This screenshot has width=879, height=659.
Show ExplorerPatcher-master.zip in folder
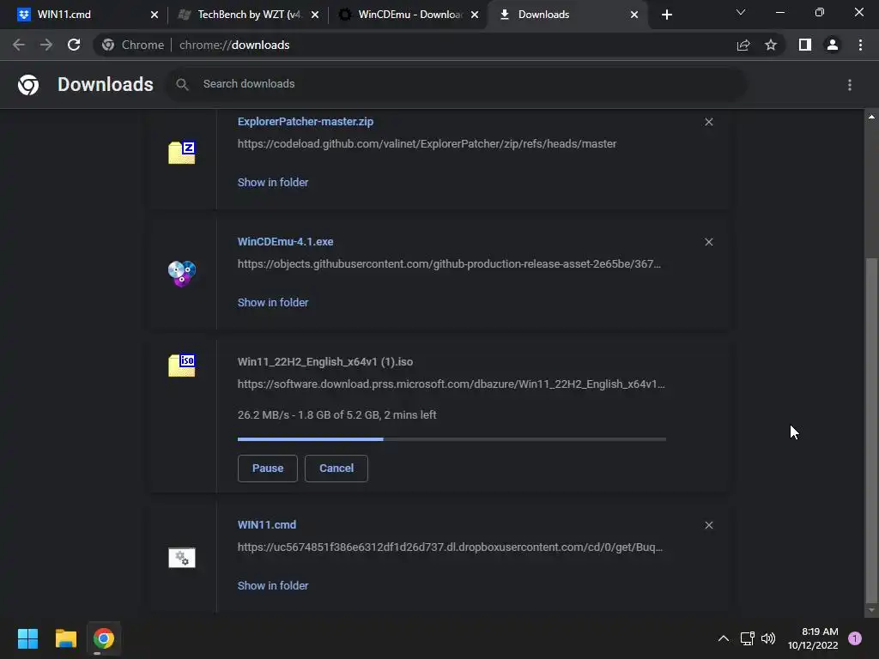(273, 182)
